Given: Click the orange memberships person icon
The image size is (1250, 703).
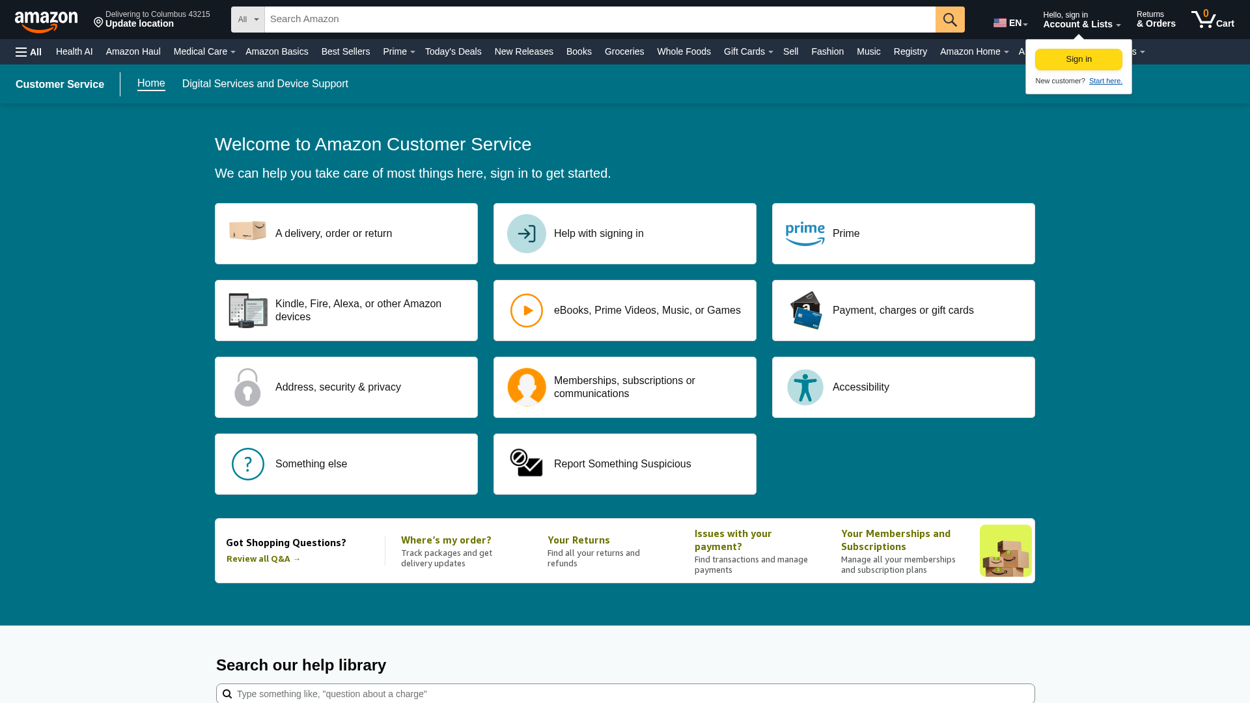Looking at the screenshot, I should pos(527,387).
